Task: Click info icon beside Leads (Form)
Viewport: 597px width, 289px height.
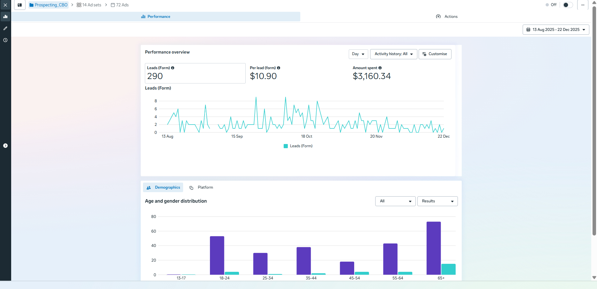Action: 173,68
